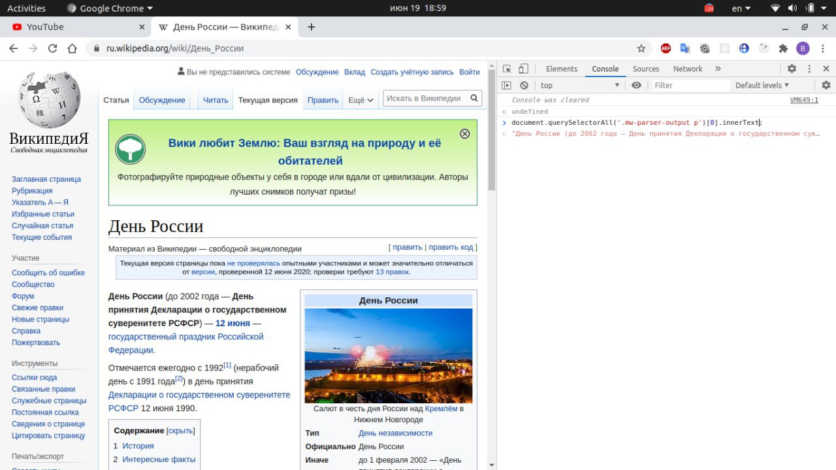Open the Chrome three-dot menu

pos(823,48)
